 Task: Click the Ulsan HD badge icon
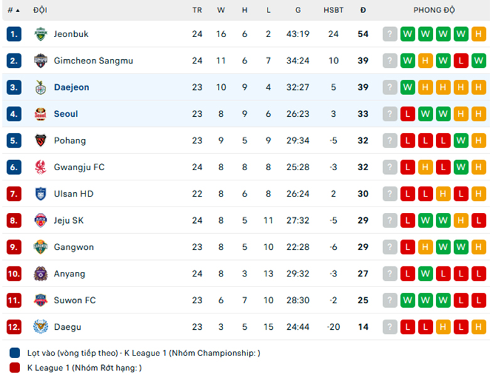click(x=41, y=193)
